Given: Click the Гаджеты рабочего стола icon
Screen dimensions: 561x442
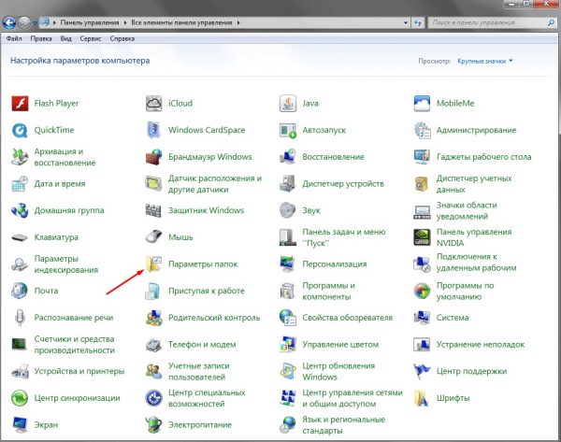Looking at the screenshot, I should tap(423, 157).
